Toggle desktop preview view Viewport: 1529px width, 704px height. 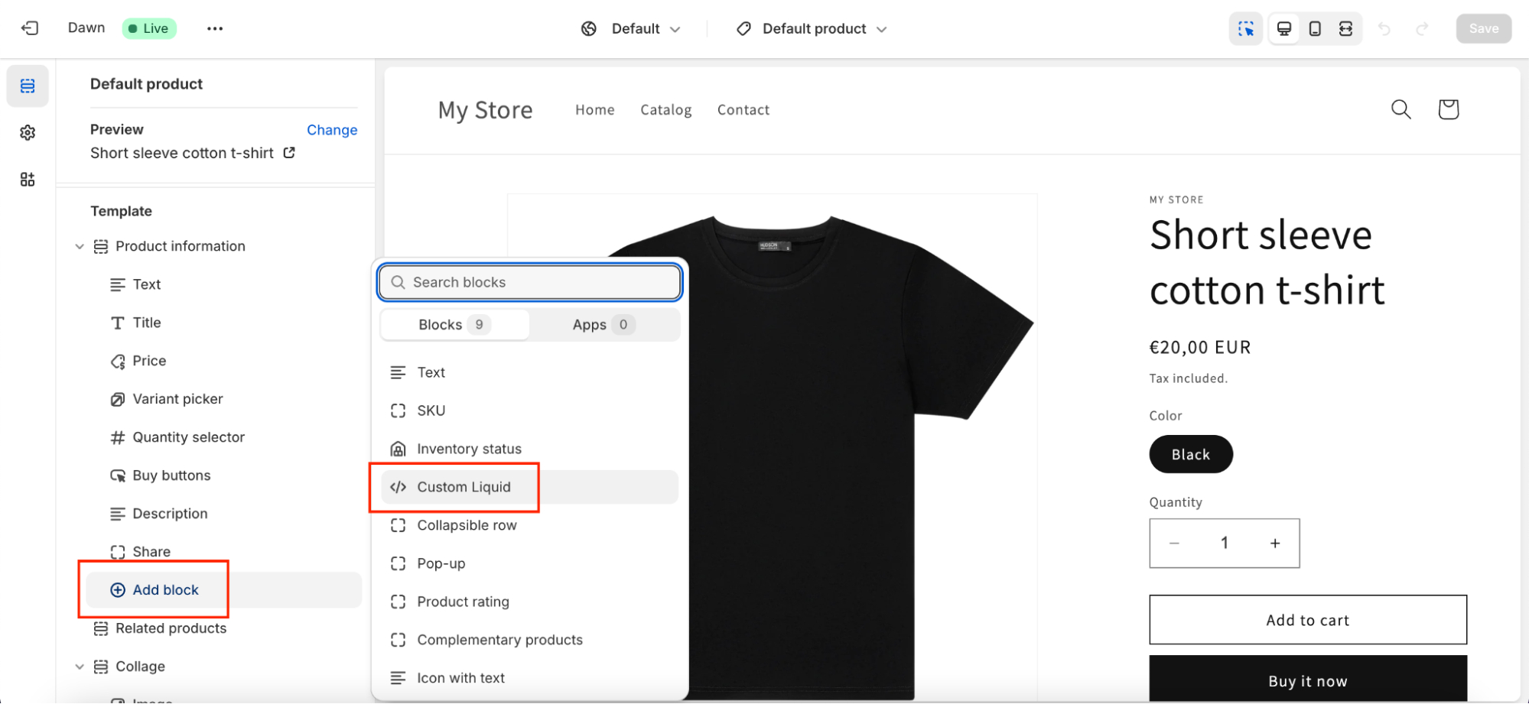tap(1283, 28)
